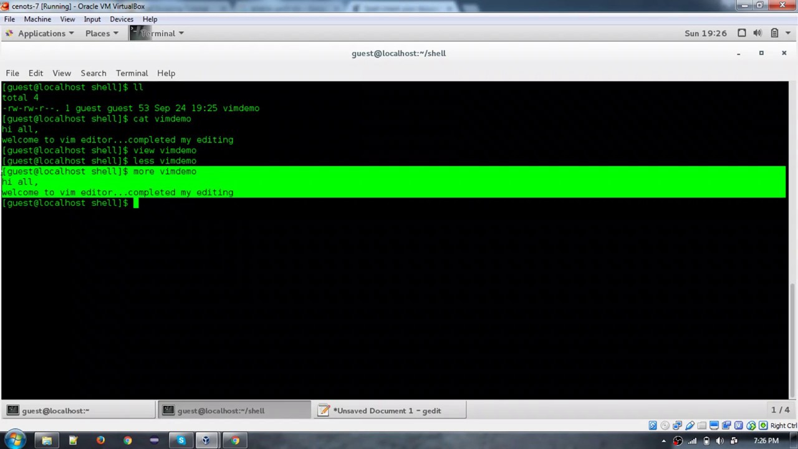Screen dimensions: 798x449
Task: Click the screen indicator icon beside the clock
Action: [x=742, y=33]
